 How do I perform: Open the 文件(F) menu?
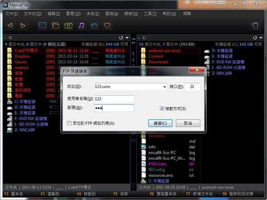pos(12,14)
